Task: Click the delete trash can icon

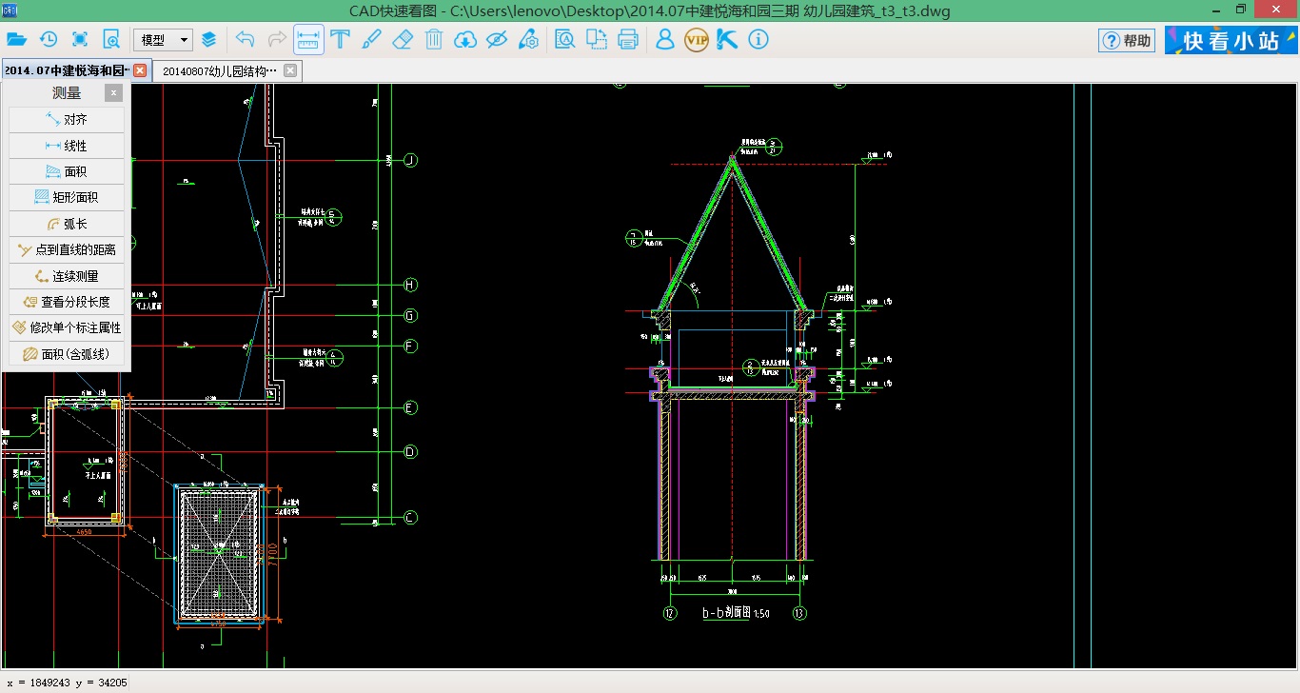Action: pyautogui.click(x=434, y=40)
